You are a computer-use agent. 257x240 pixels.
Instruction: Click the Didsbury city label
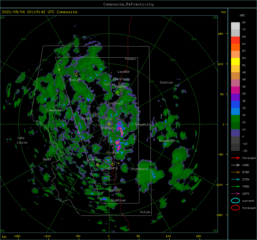[x=108, y=128]
